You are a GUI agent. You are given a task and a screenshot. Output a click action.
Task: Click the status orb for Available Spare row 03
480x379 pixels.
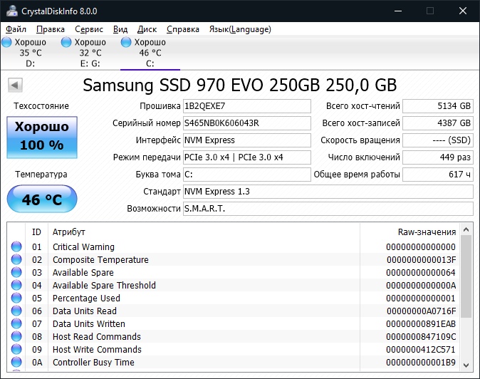point(16,272)
